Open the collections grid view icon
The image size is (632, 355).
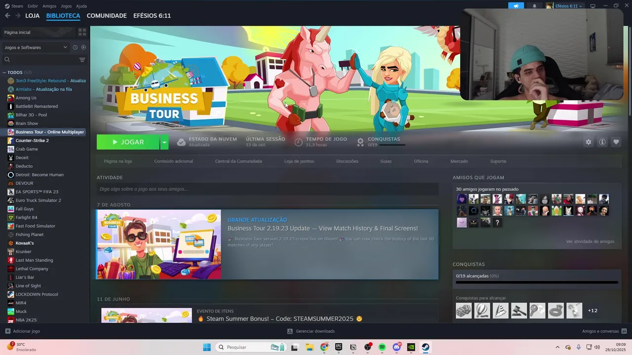pos(82,32)
